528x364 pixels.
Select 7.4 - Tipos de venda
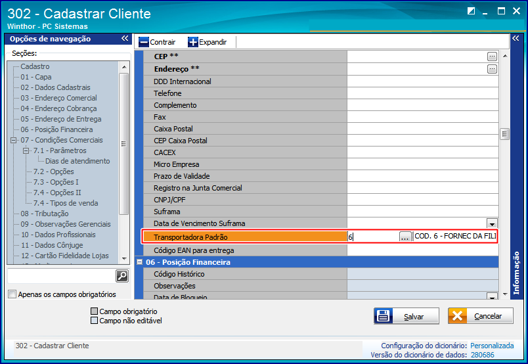pyautogui.click(x=66, y=203)
